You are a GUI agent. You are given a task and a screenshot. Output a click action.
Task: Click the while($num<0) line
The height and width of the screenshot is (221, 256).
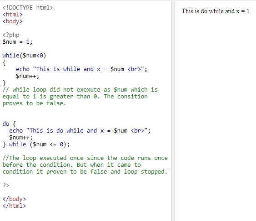click(24, 56)
